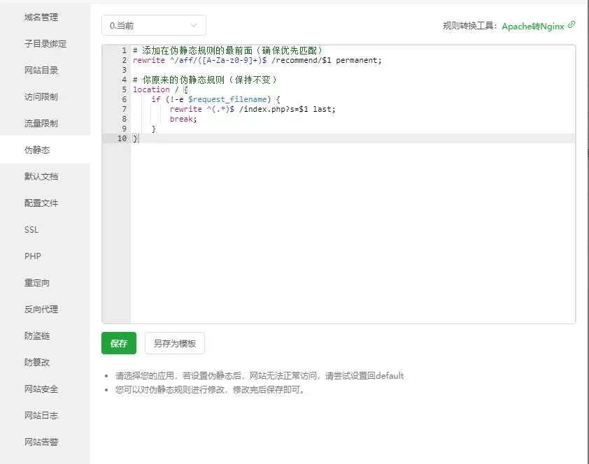Click line number 10 in gutter
This screenshot has height=464, width=589.
click(122, 138)
